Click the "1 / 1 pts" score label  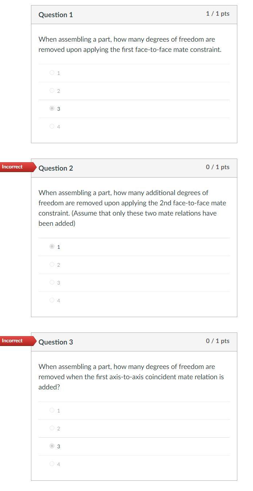(x=217, y=14)
